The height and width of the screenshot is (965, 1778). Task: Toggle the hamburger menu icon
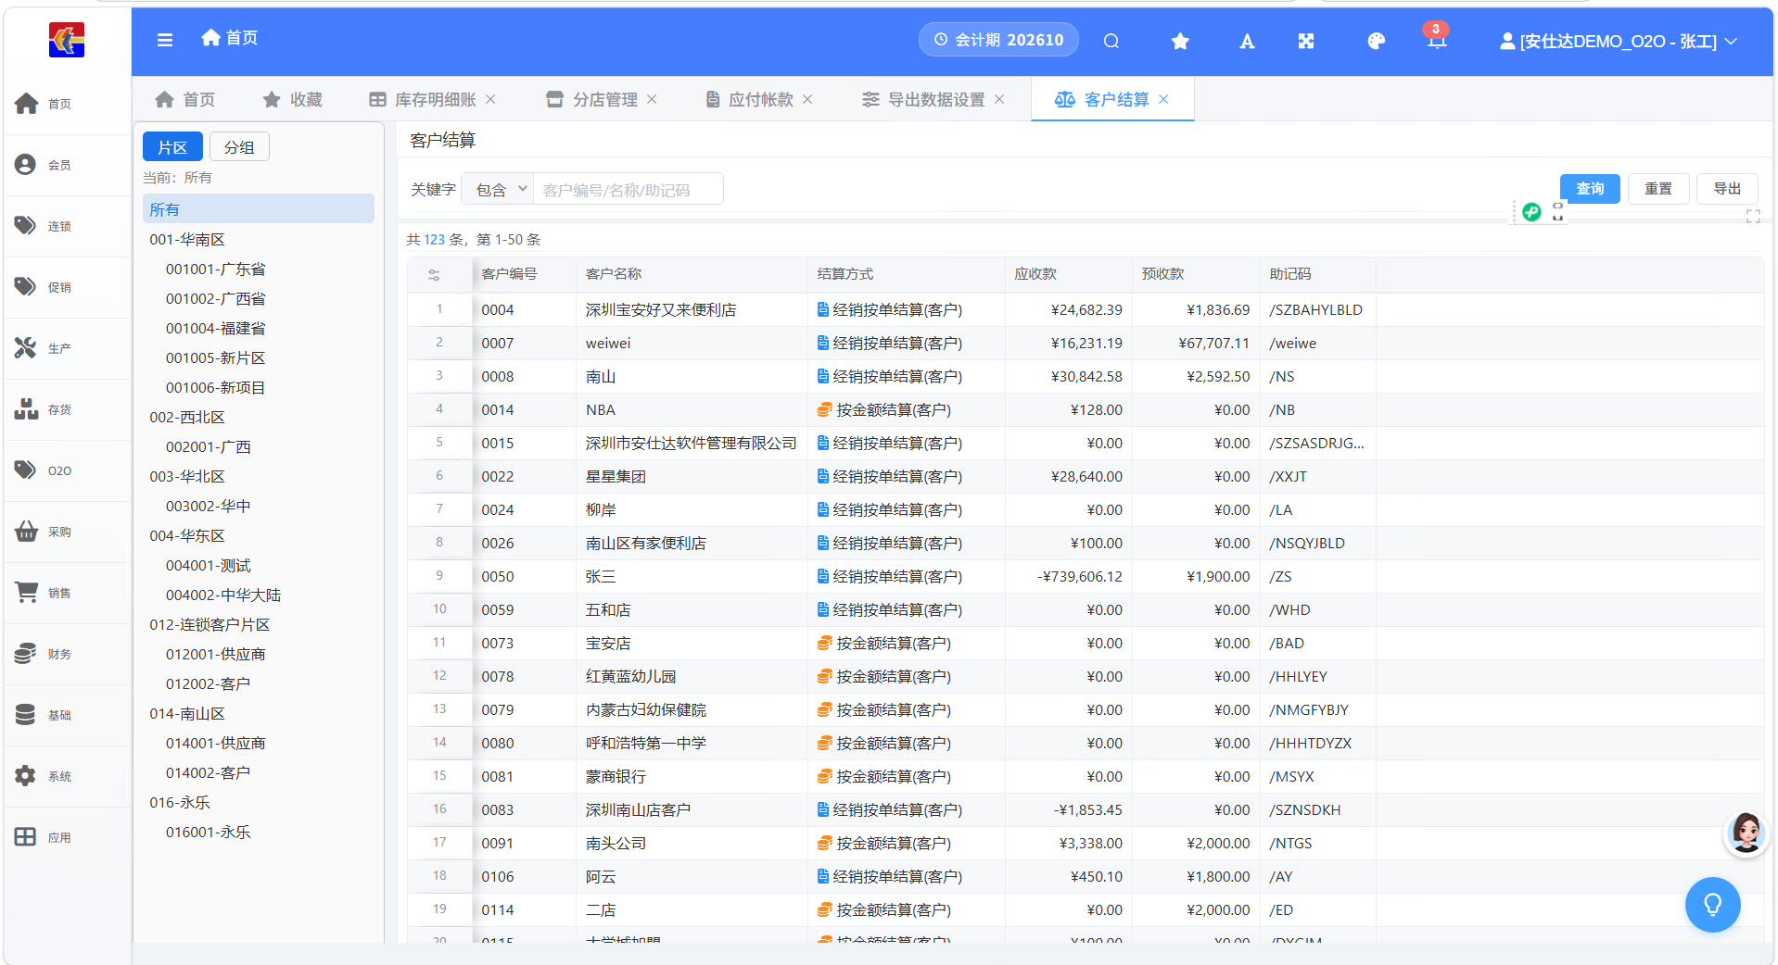coord(165,40)
